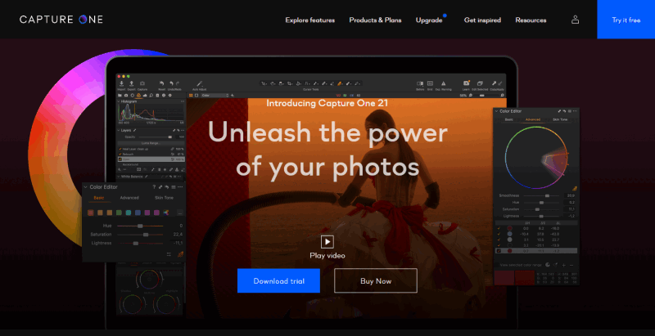Toggle the selected layer checkbox in Layers
The height and width of the screenshot is (336, 655).
tap(120, 159)
